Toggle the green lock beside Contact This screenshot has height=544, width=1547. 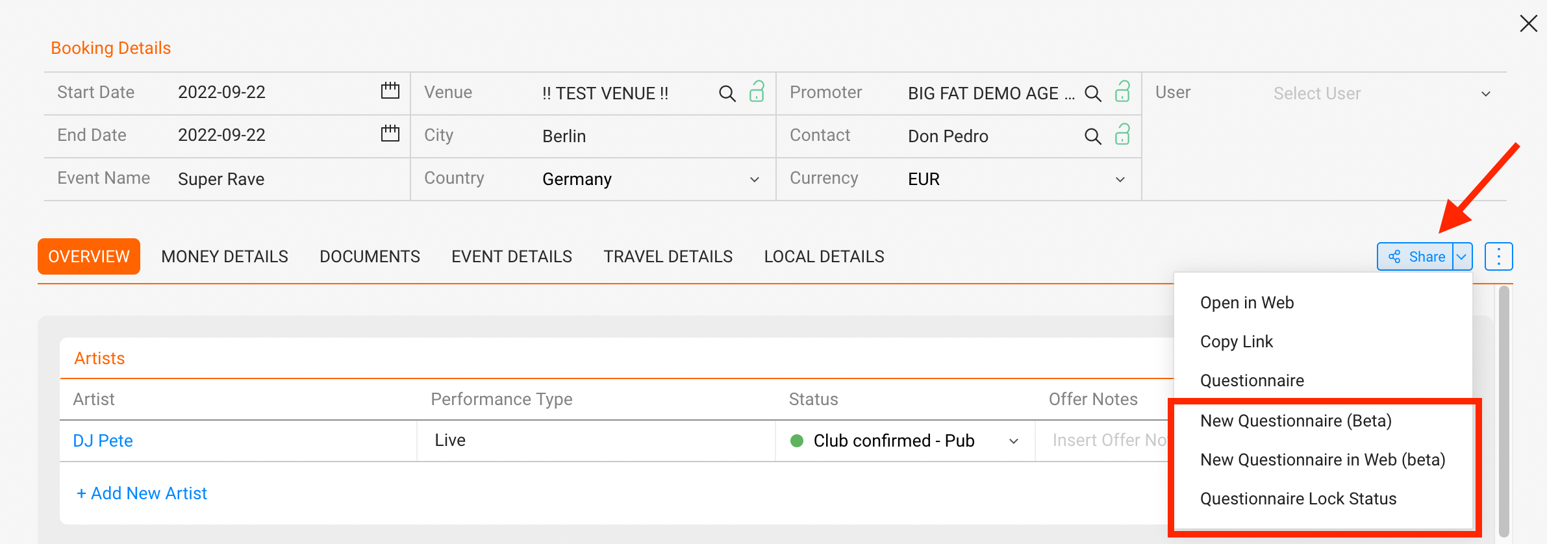[1122, 134]
